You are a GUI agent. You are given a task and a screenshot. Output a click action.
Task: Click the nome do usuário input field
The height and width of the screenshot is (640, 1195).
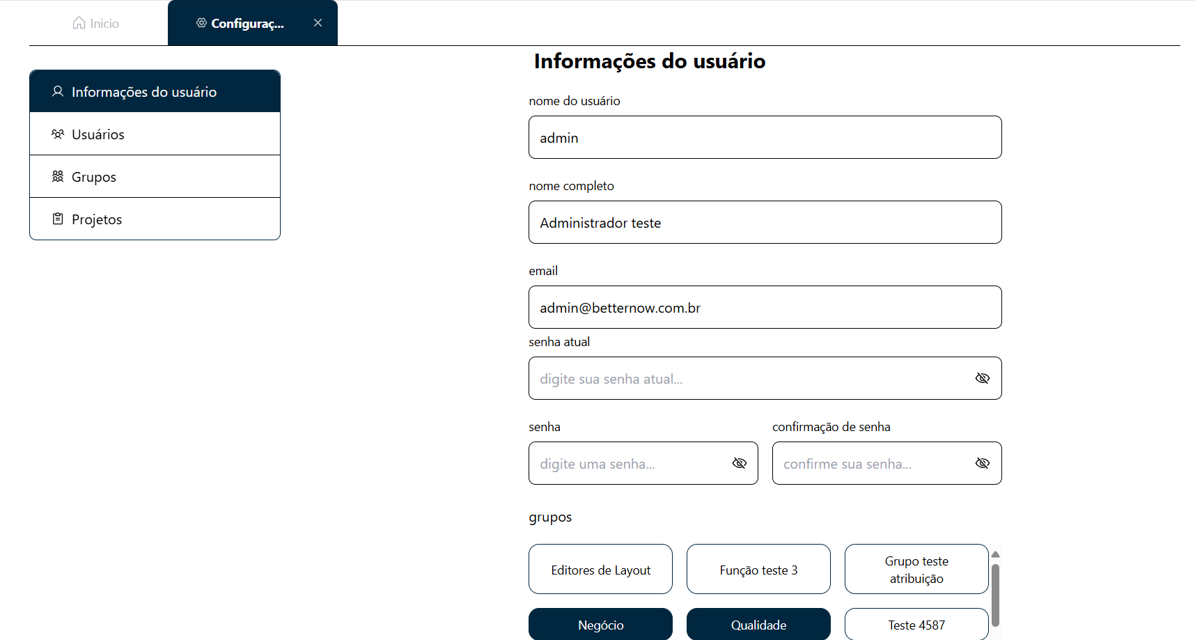tap(765, 137)
